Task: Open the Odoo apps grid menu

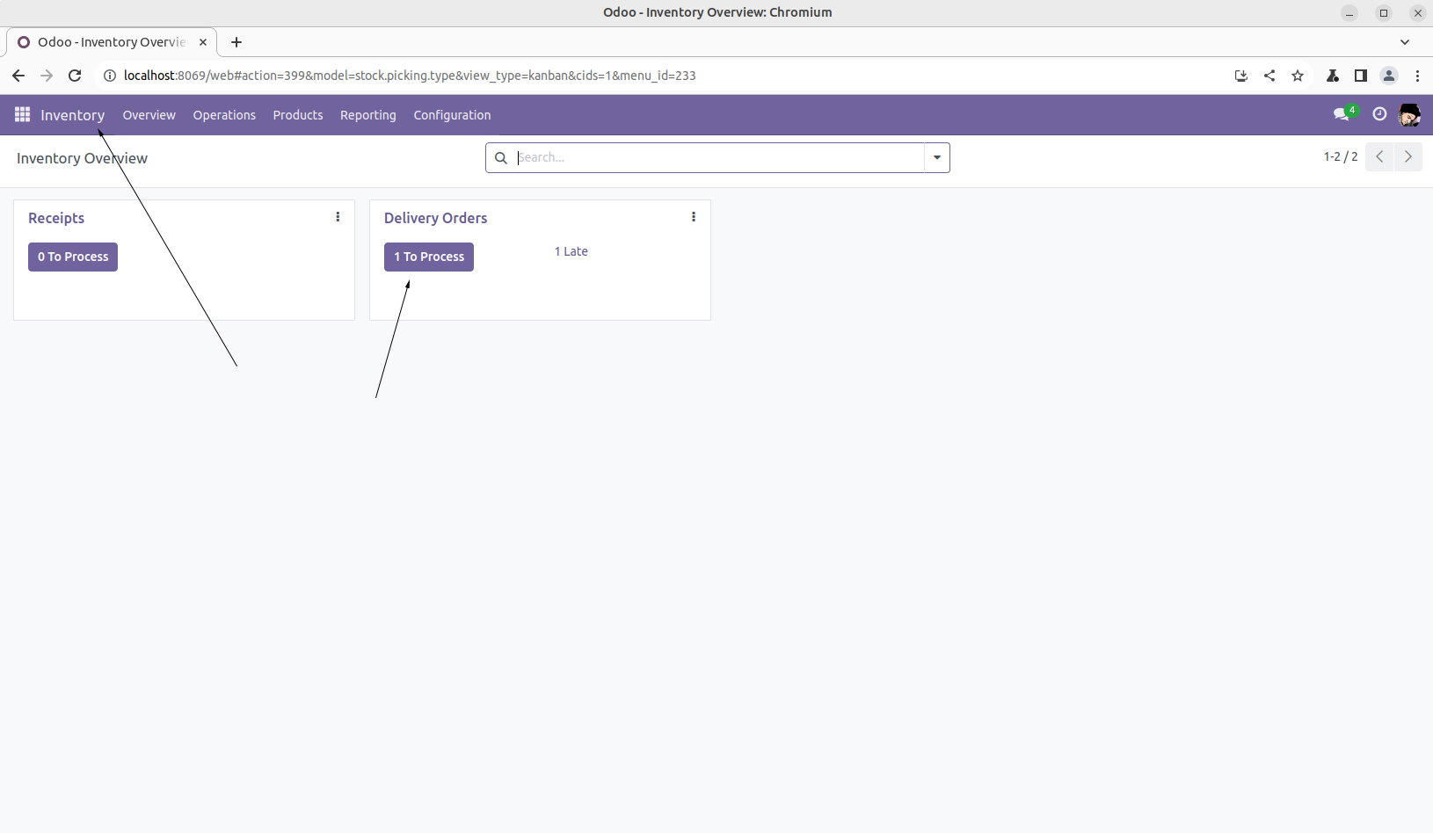Action: click(x=22, y=115)
